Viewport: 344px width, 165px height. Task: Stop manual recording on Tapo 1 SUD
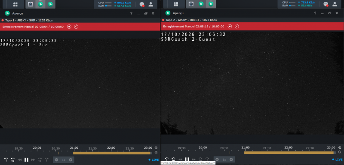(69, 27)
